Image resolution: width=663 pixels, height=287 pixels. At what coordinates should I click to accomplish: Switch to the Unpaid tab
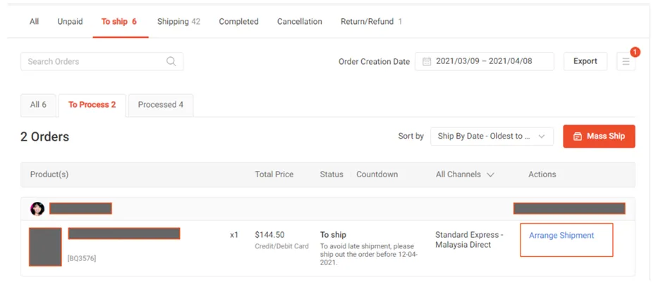click(70, 22)
